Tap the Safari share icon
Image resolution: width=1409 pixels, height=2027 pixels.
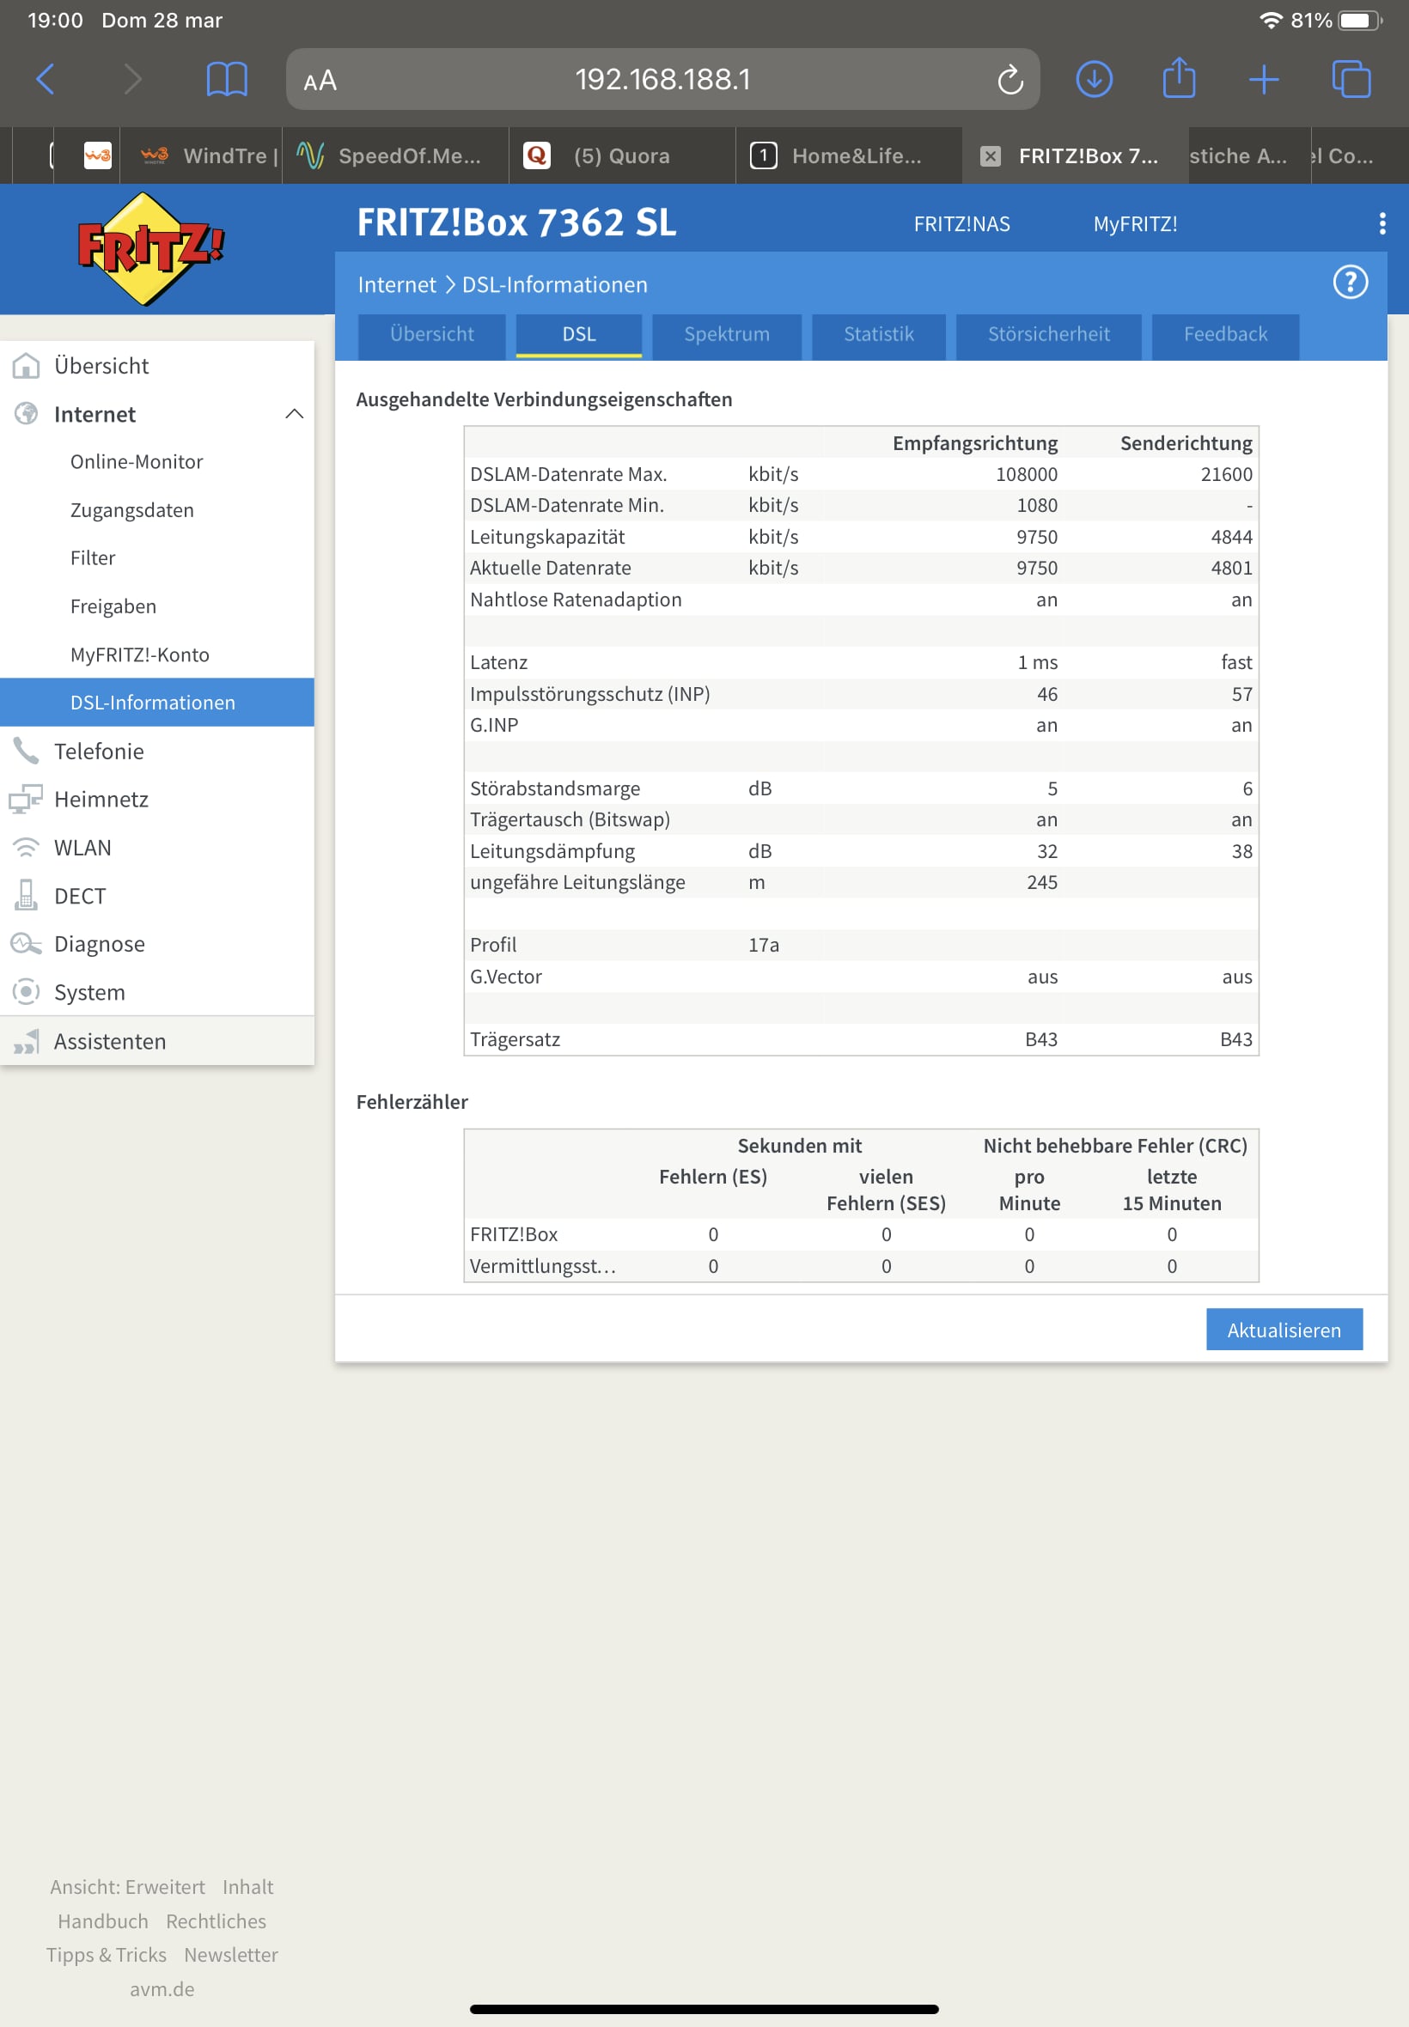coord(1178,79)
